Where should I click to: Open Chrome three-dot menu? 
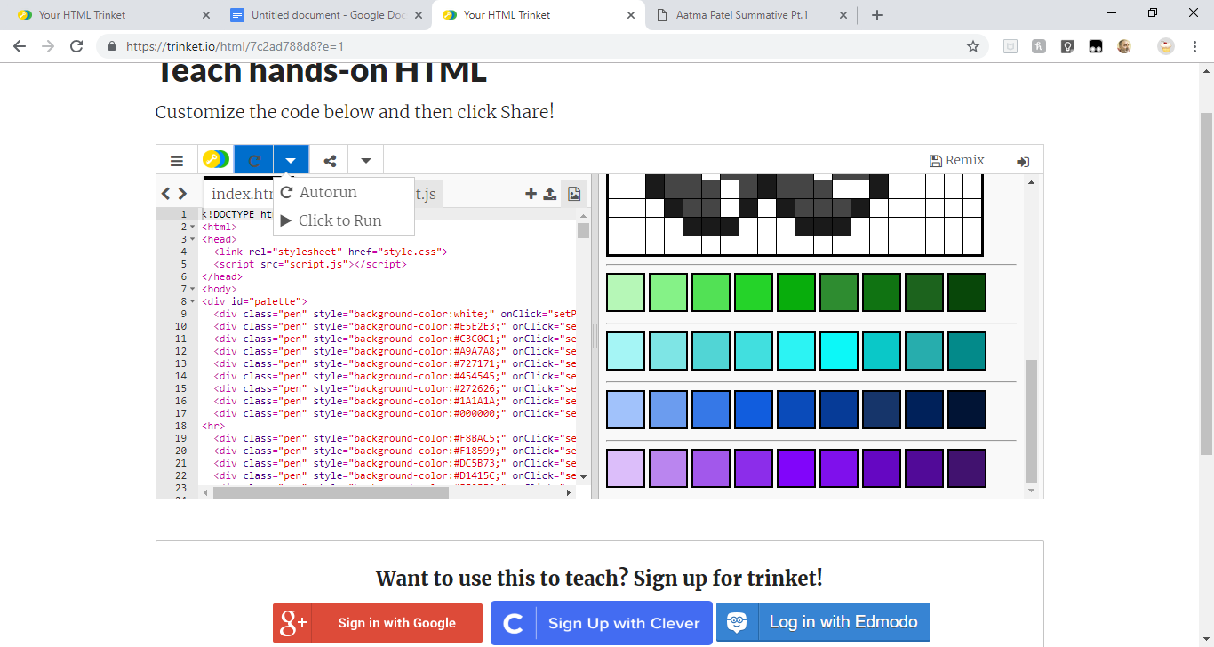(x=1194, y=46)
